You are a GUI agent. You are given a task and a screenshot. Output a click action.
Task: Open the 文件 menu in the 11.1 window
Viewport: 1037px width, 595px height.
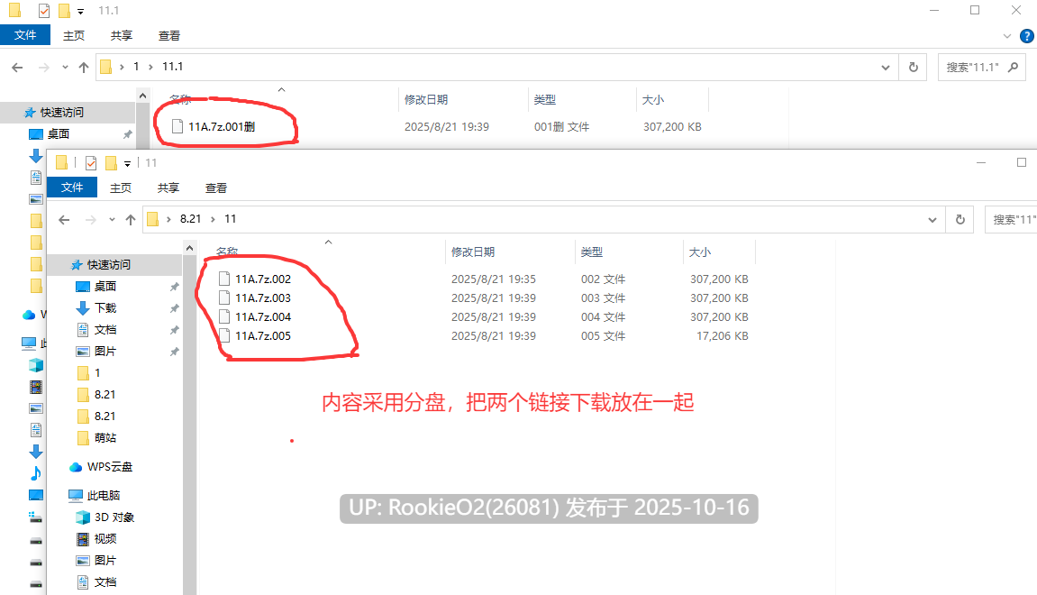coord(25,35)
